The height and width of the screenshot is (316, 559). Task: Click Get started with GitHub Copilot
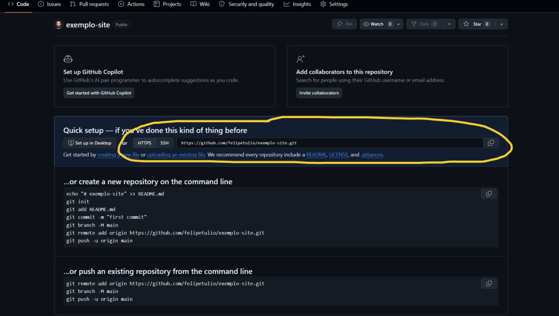point(99,93)
